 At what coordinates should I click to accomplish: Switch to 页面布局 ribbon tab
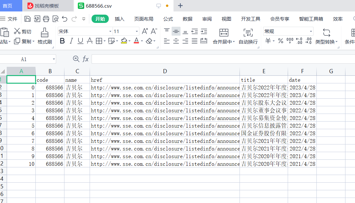(x=144, y=19)
